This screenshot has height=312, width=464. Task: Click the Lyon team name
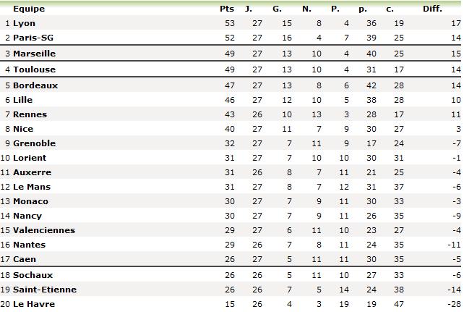24,23
